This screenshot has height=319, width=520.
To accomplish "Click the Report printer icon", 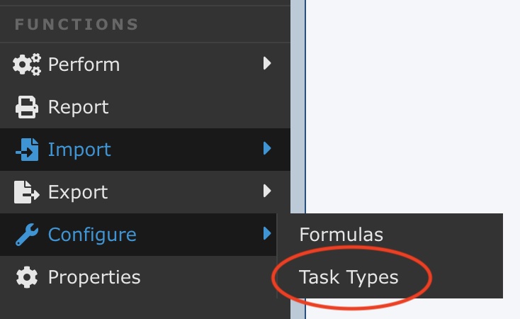I will click(27, 107).
